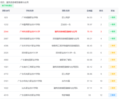Viewport: 119px width, 99px height.
Task: Click 广东科学技术职业学院 school name
Action: point(30,46)
